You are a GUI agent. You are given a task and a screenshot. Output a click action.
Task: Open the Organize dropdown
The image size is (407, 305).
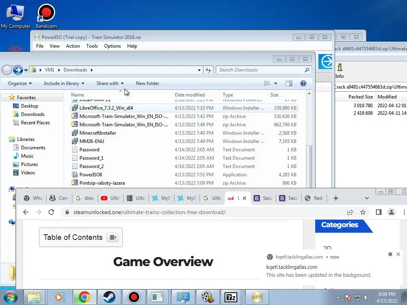(x=20, y=83)
